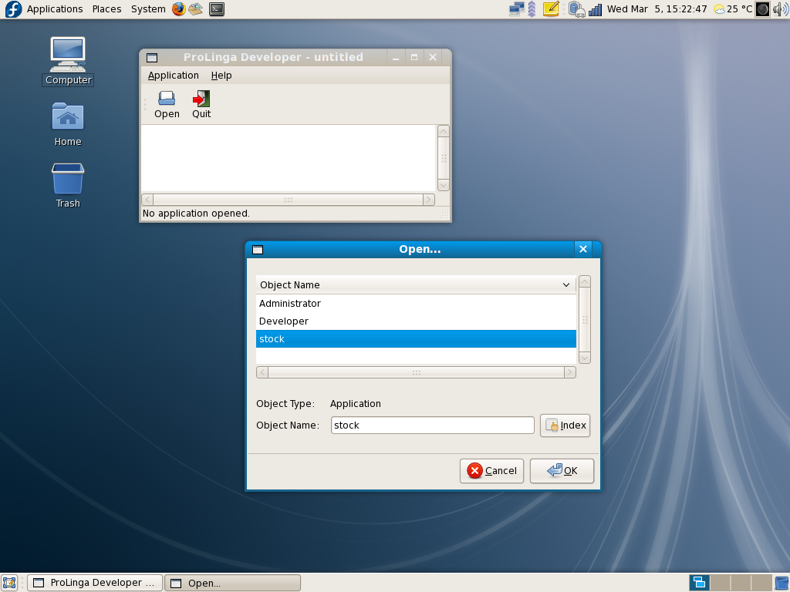This screenshot has width=790, height=592.
Task: Click the network computers tray icon
Action: pos(516,9)
